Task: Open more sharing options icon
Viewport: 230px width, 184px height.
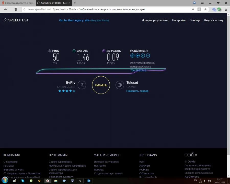Action: (148, 56)
